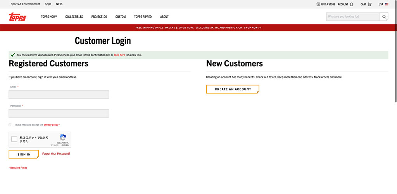Click the green confirmation checkmark icon
The height and width of the screenshot is (194, 397).
(x=13, y=55)
